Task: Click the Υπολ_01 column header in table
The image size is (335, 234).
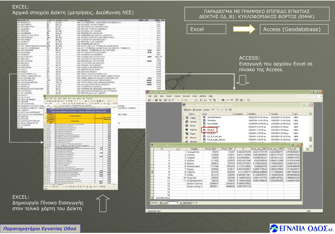Action: (292, 149)
